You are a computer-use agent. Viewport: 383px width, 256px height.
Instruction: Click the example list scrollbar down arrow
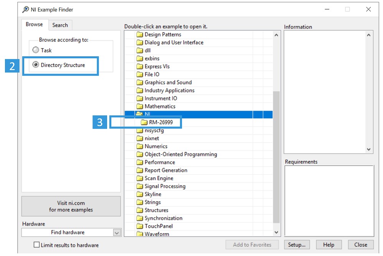tap(276, 232)
